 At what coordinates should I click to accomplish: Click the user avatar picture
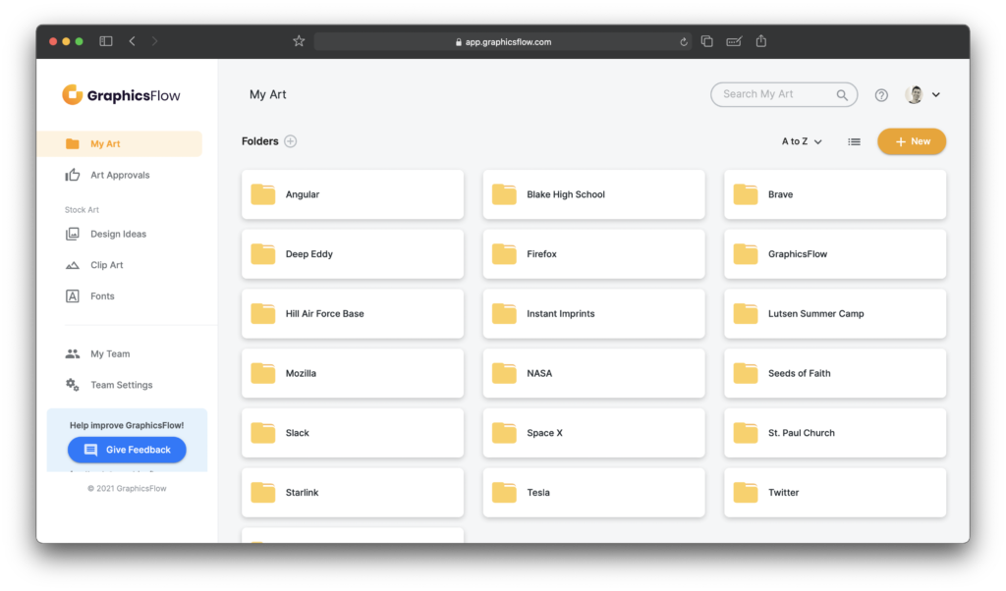click(915, 94)
